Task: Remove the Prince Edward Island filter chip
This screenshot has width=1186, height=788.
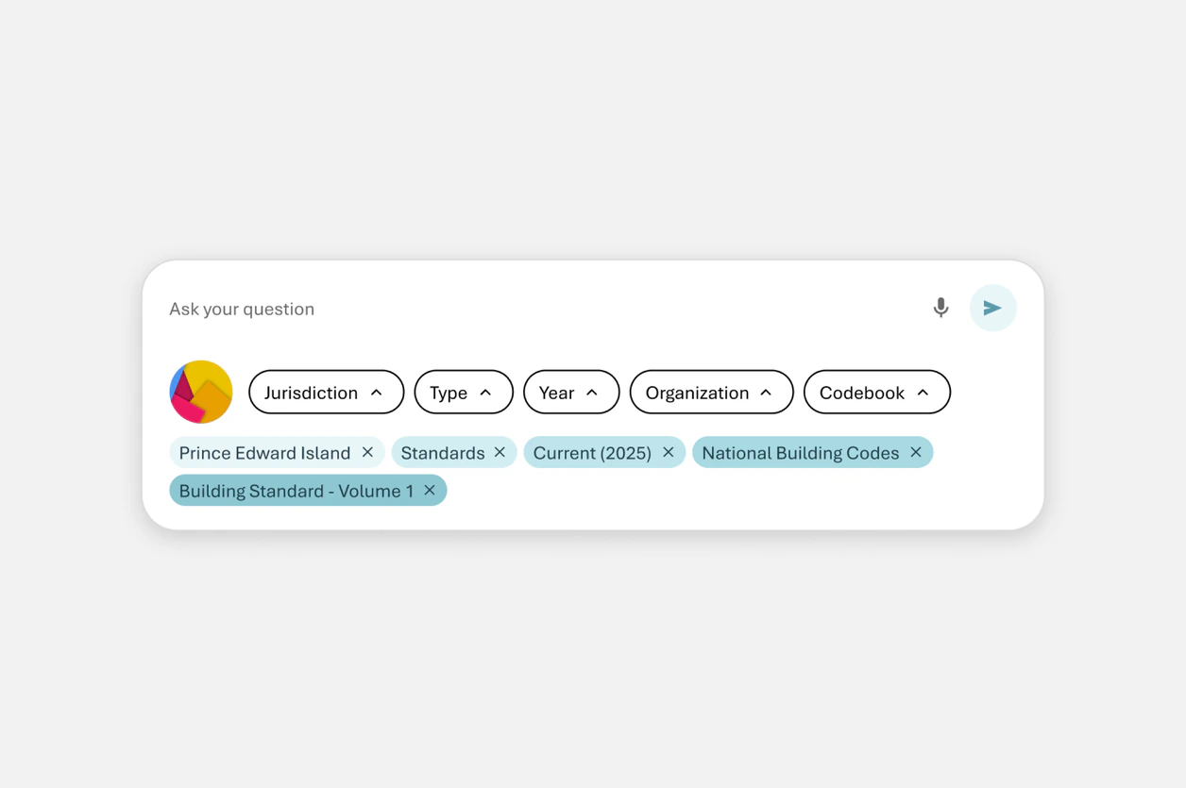Action: pyautogui.click(x=368, y=453)
